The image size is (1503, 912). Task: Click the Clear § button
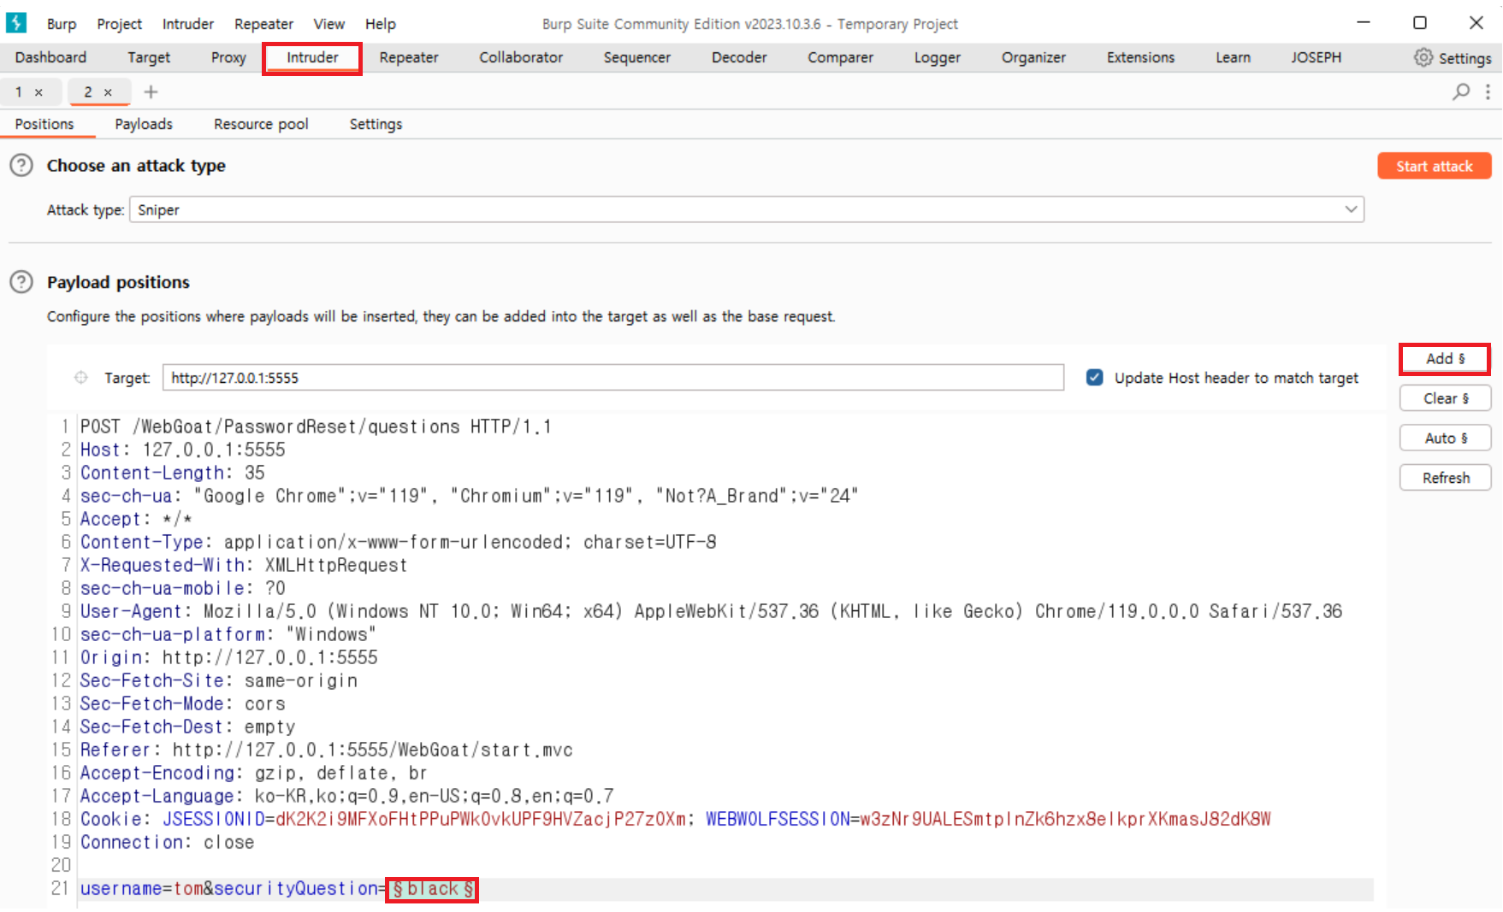pos(1445,398)
